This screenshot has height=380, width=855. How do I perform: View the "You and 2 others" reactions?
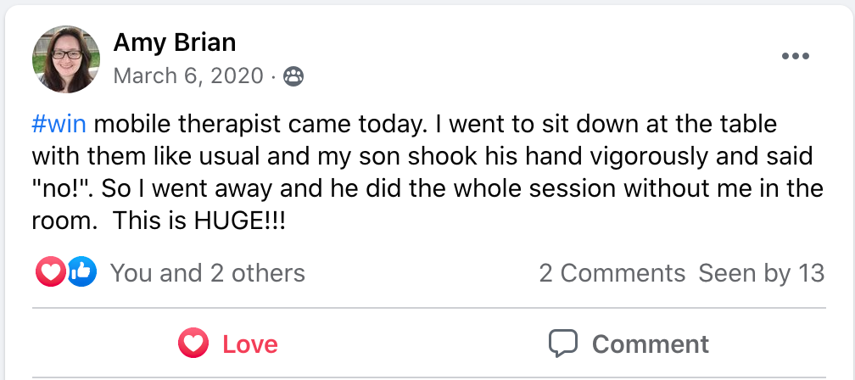point(207,273)
